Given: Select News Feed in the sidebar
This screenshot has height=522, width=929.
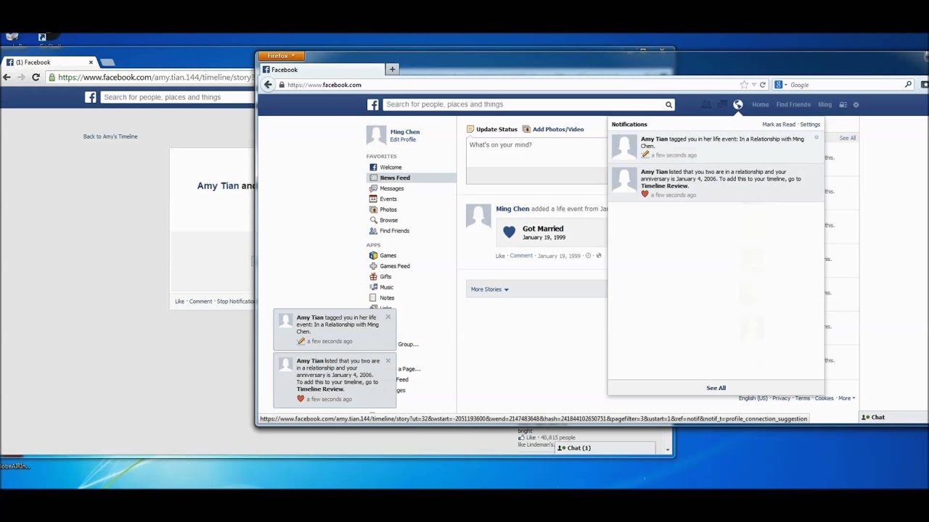Looking at the screenshot, I should (395, 178).
